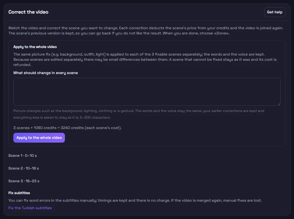This screenshot has width=294, height=219.
Task: Click the Correct the video title
Action: tap(28, 12)
